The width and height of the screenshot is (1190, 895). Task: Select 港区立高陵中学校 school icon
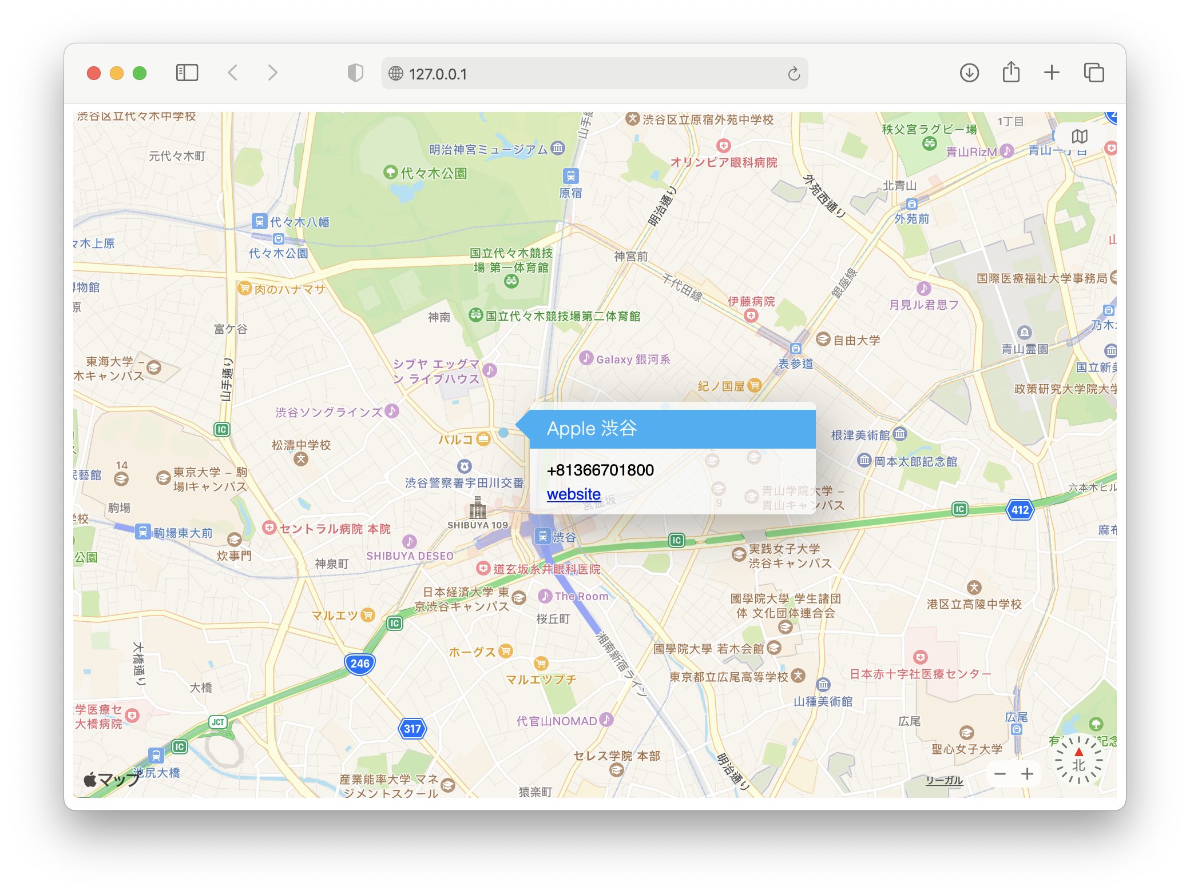click(x=974, y=587)
